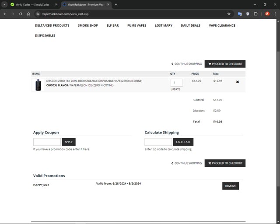Open ELF BAR menu

113,25
